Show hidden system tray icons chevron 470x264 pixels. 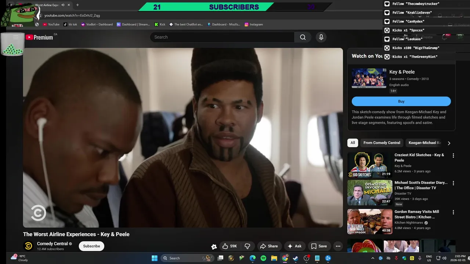click(x=373, y=258)
